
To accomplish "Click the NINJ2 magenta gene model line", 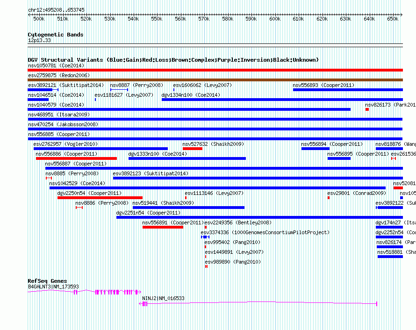I will (x=258, y=303).
